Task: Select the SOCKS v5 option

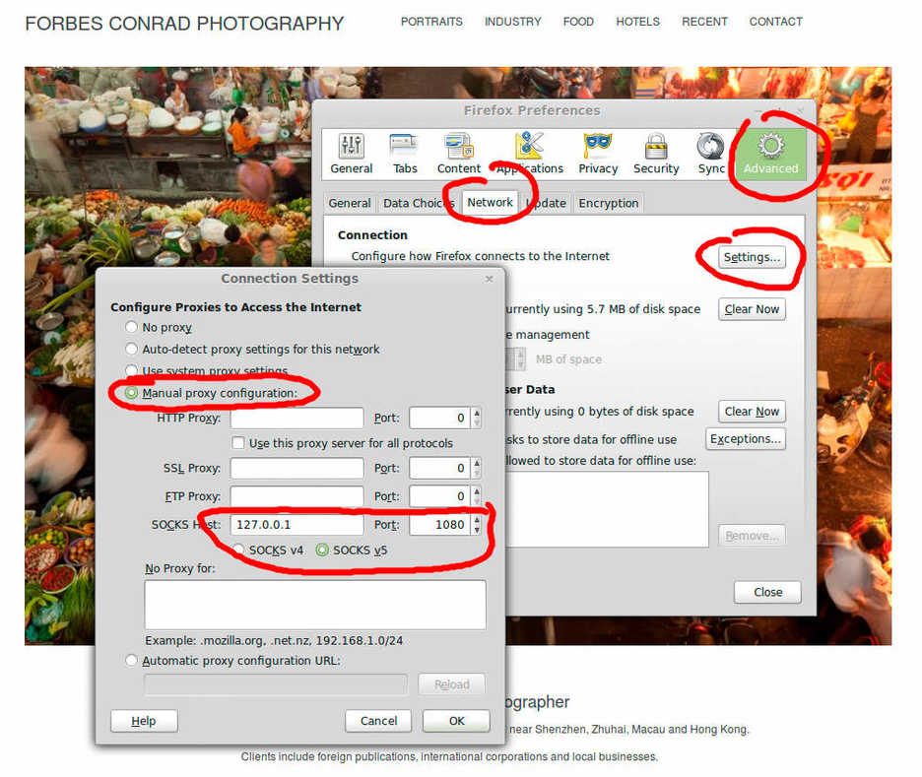Action: coord(322,550)
